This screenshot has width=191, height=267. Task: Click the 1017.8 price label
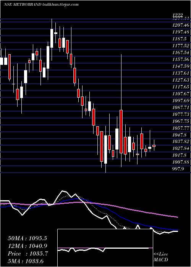(x=180, y=155)
